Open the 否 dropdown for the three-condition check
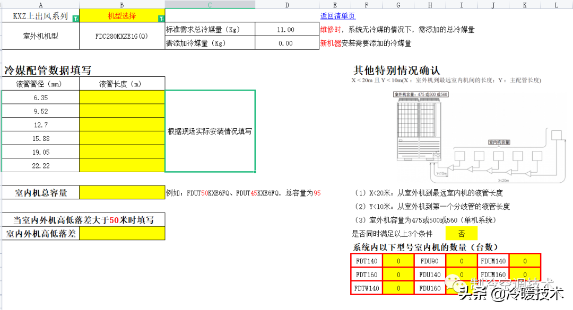The image size is (573, 310). (462, 233)
